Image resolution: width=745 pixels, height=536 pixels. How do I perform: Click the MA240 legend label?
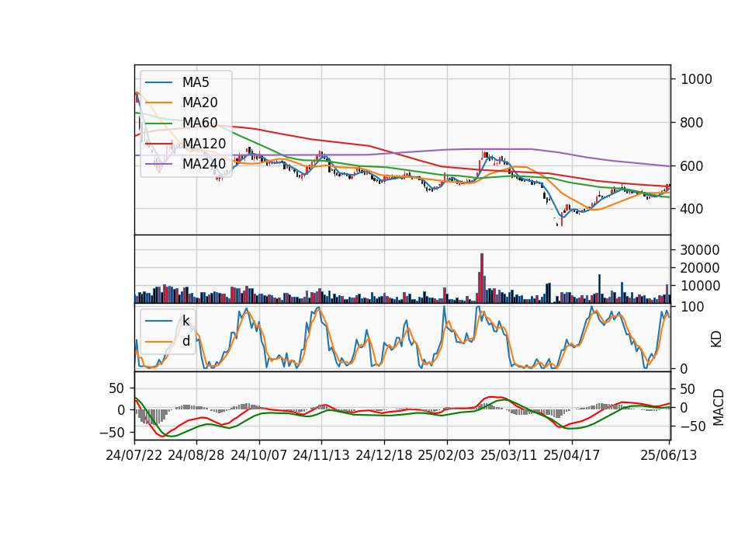(x=204, y=164)
